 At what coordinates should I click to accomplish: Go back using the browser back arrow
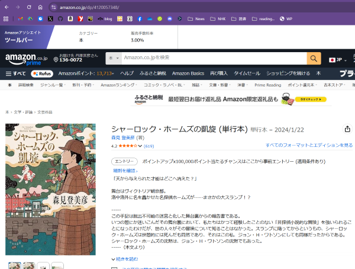(7, 7)
